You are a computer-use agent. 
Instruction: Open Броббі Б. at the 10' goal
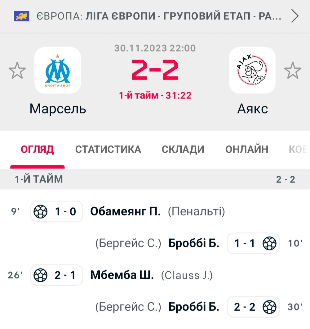click(194, 243)
